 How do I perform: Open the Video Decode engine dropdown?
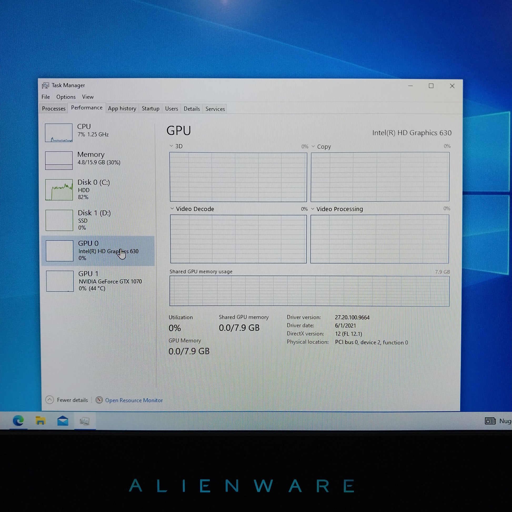[x=172, y=209]
